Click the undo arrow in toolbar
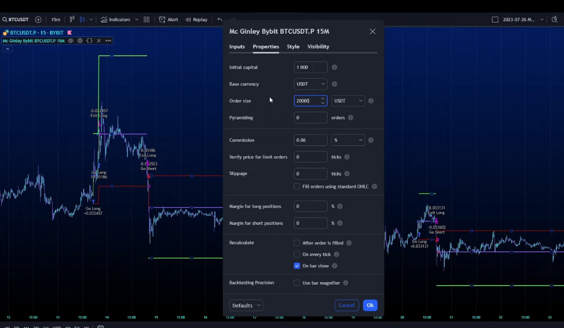This screenshot has width=564, height=328. (220, 19)
